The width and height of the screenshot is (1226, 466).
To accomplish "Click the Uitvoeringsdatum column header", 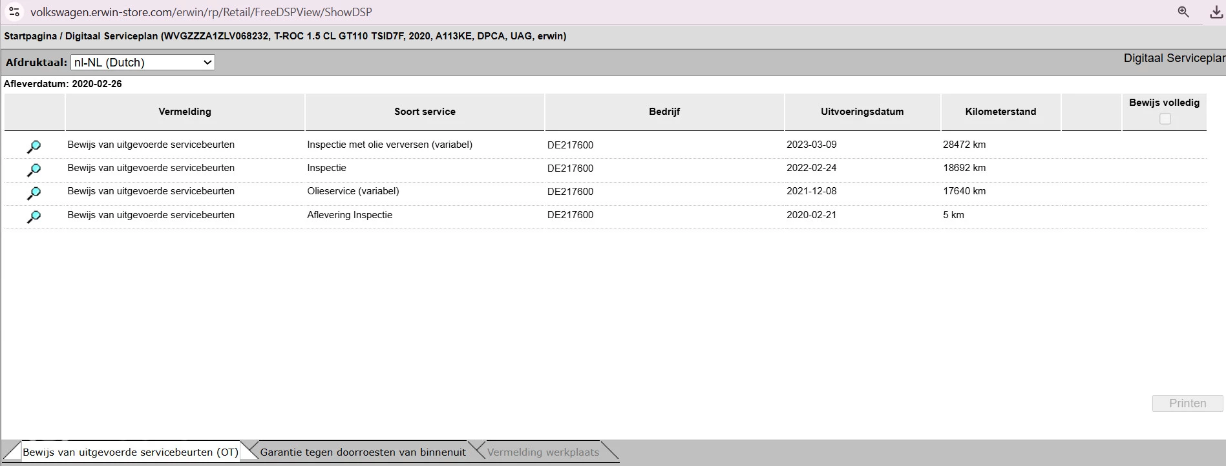I will pyautogui.click(x=862, y=112).
